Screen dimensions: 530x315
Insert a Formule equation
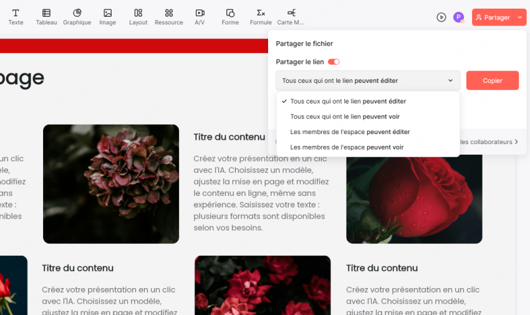click(x=261, y=13)
